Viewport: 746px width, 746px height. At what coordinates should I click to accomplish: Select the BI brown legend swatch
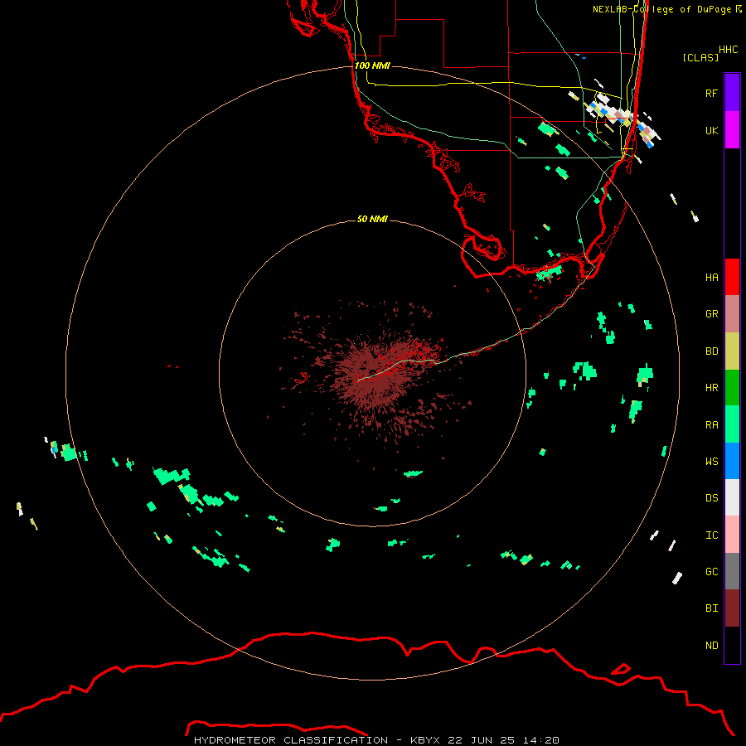click(x=732, y=608)
